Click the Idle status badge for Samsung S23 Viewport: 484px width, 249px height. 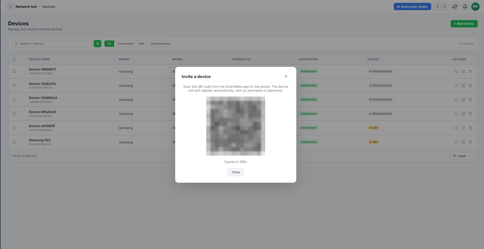pos(374,142)
